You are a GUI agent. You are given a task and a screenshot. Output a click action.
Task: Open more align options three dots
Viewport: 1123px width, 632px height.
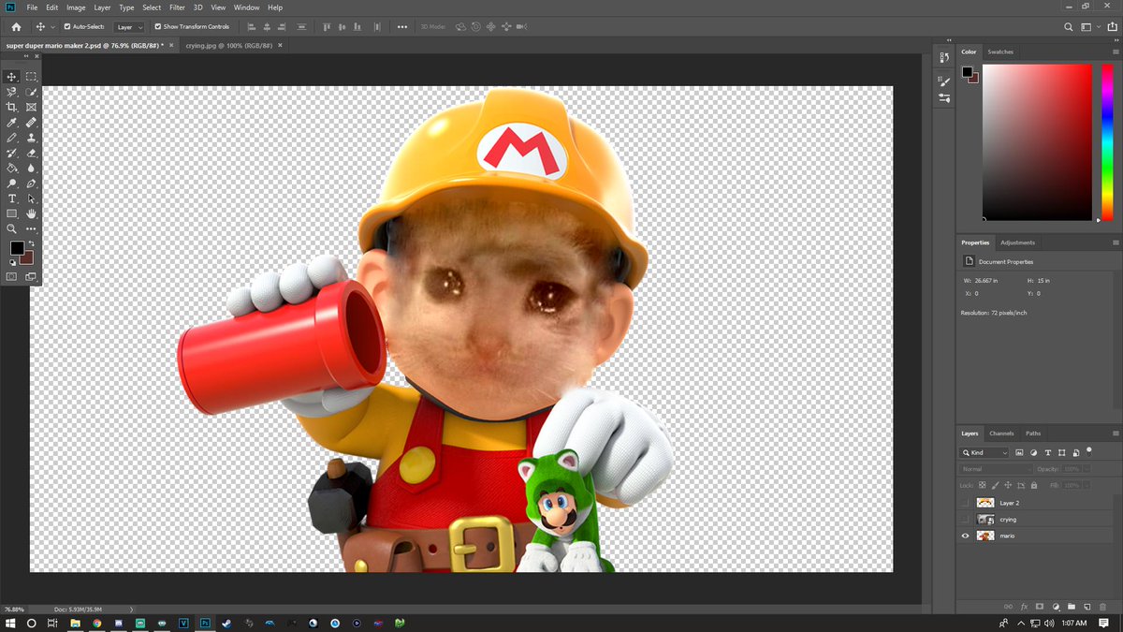(x=402, y=27)
